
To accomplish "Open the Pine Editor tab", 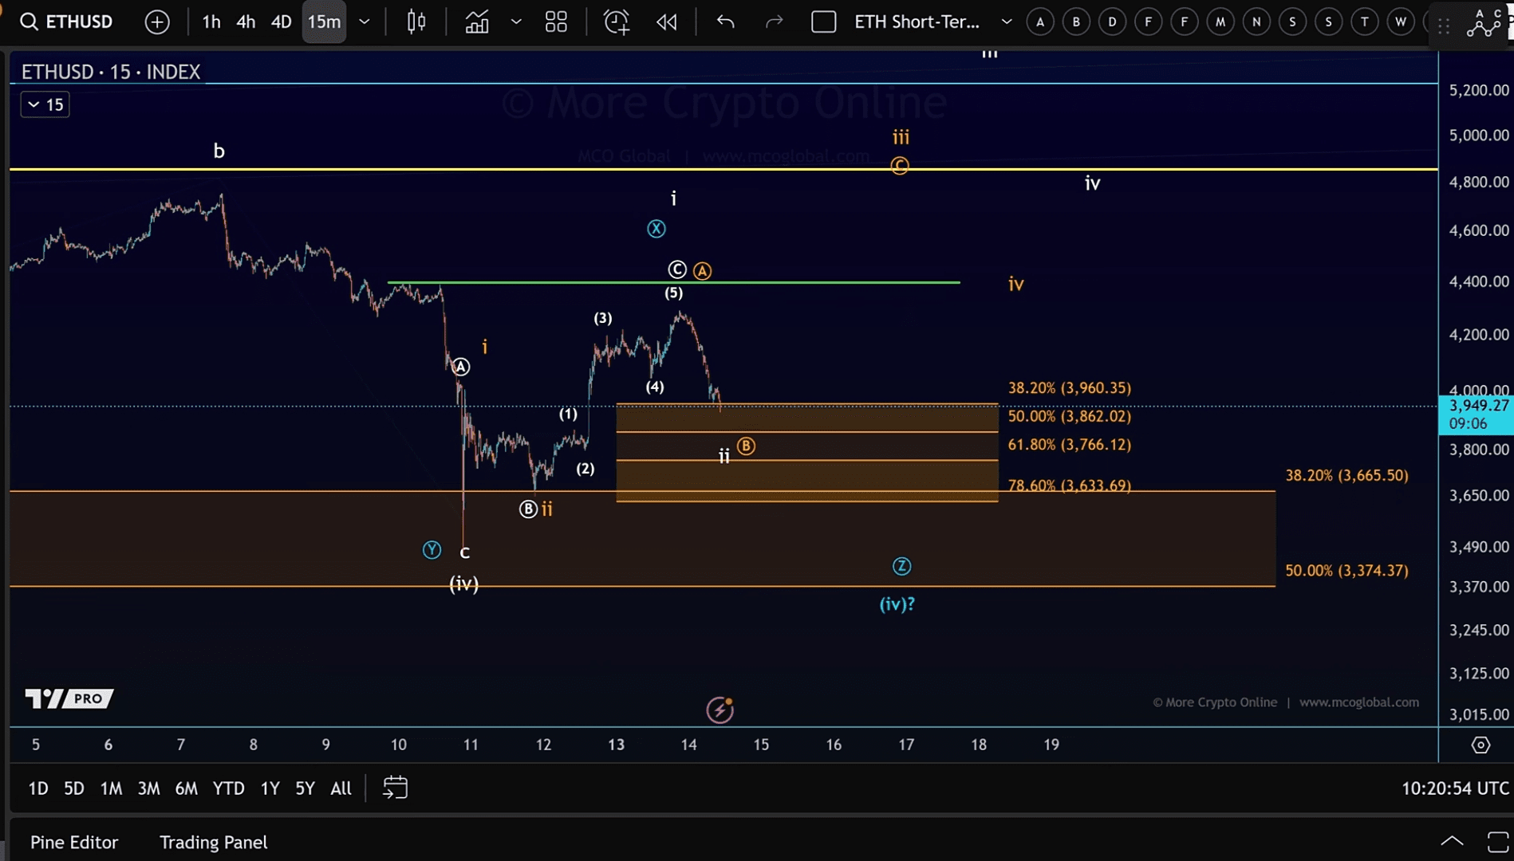I will (x=74, y=842).
